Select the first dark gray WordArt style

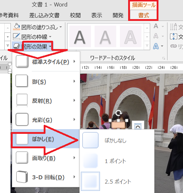(x=80, y=36)
